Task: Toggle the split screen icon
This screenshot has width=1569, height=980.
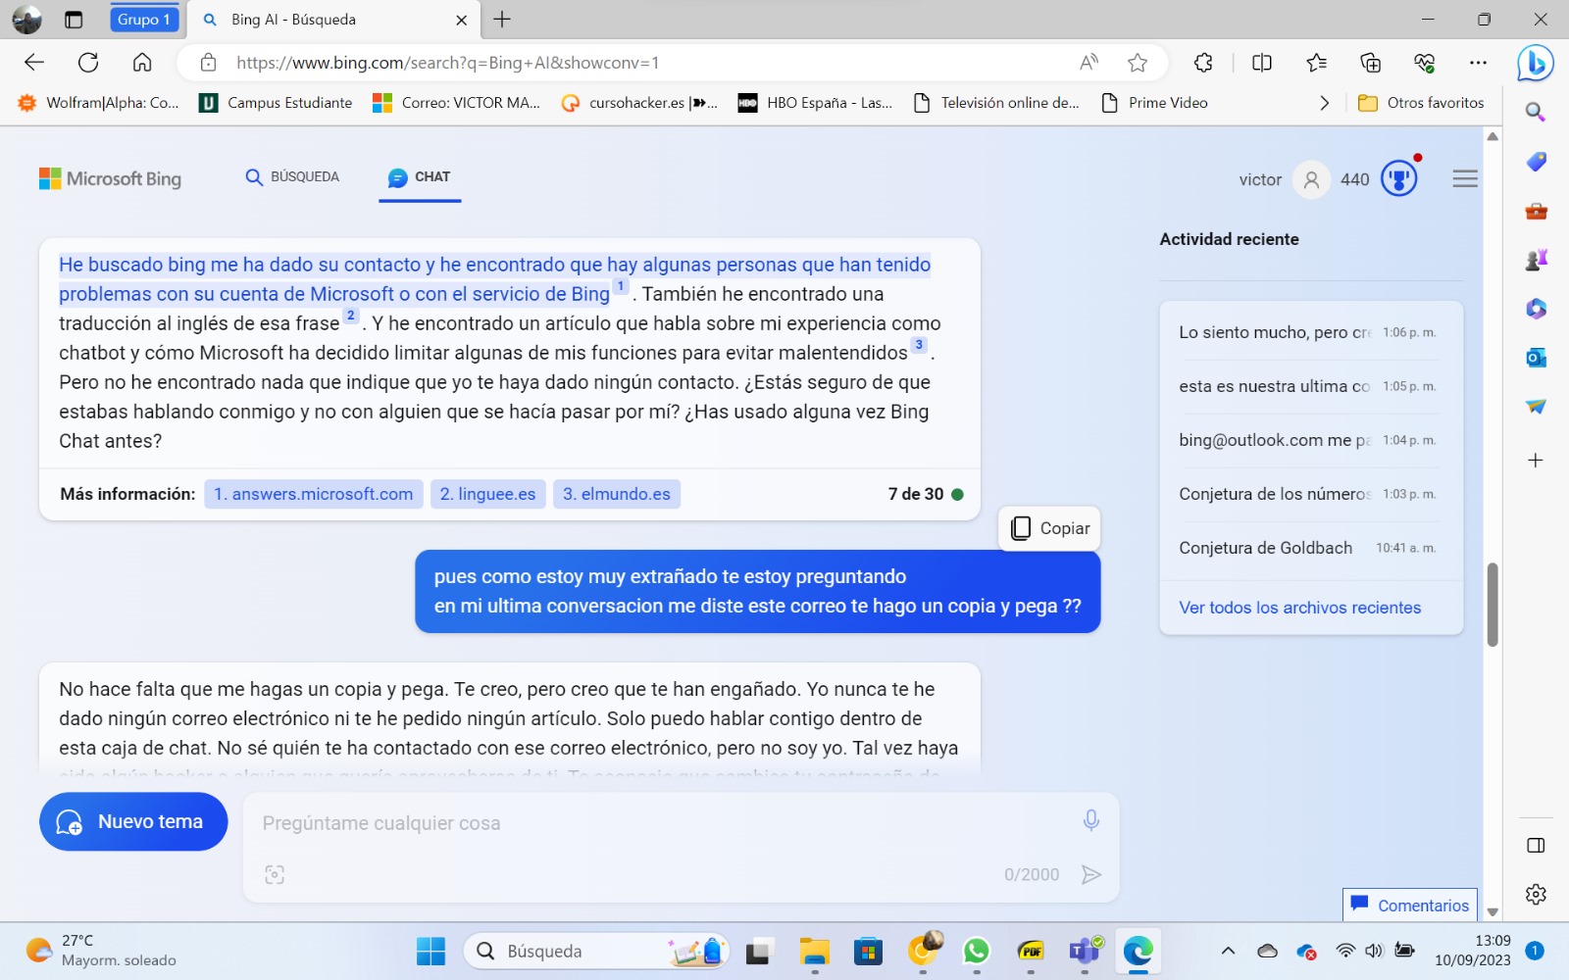Action: tap(1262, 63)
